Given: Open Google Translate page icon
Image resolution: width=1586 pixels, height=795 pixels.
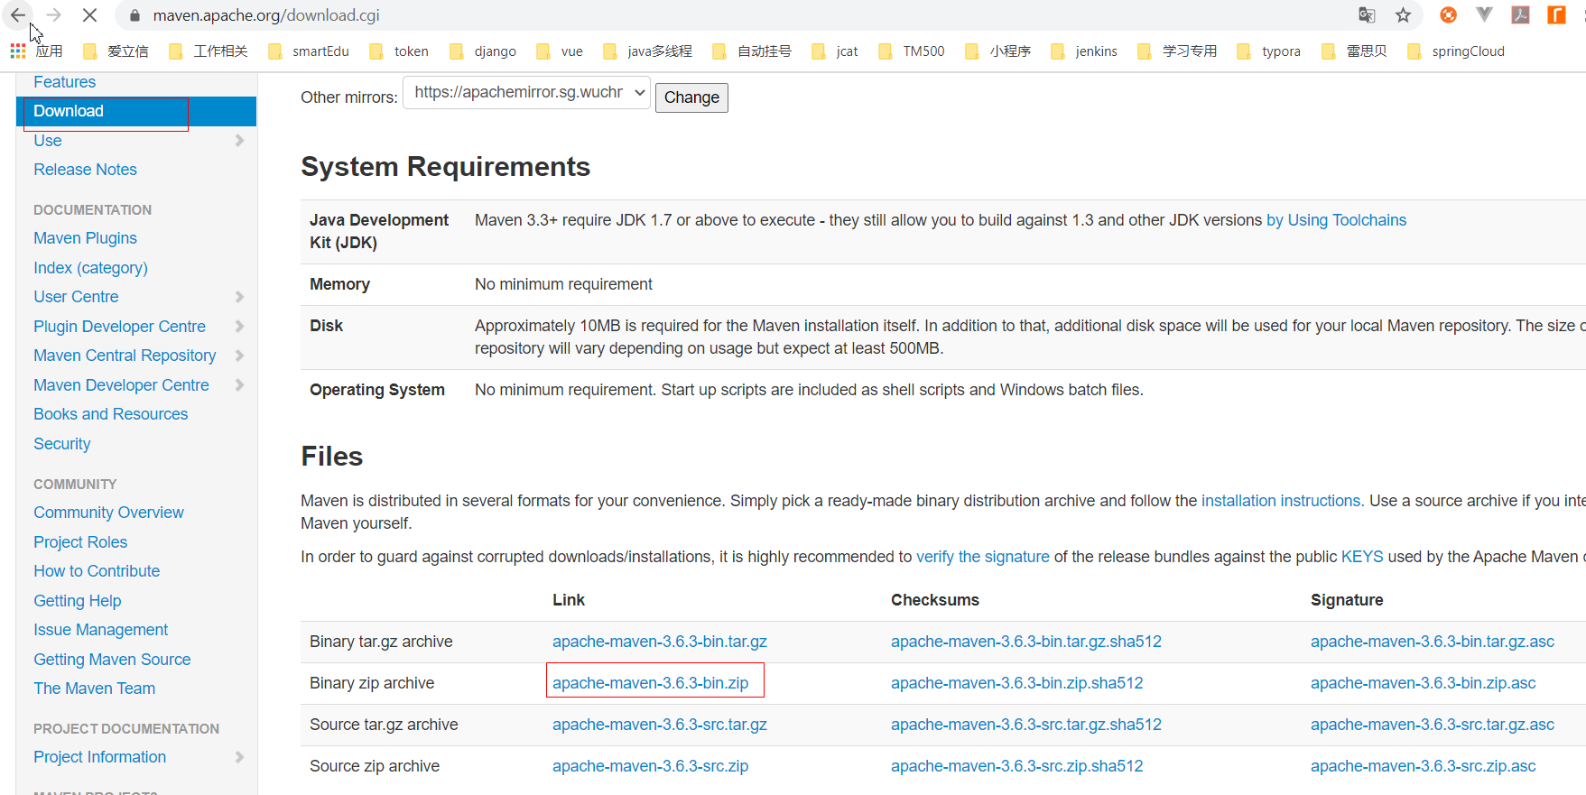Looking at the screenshot, I should tap(1367, 15).
